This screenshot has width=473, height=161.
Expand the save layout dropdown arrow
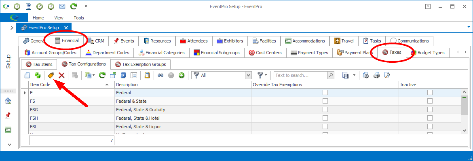coord(354,75)
